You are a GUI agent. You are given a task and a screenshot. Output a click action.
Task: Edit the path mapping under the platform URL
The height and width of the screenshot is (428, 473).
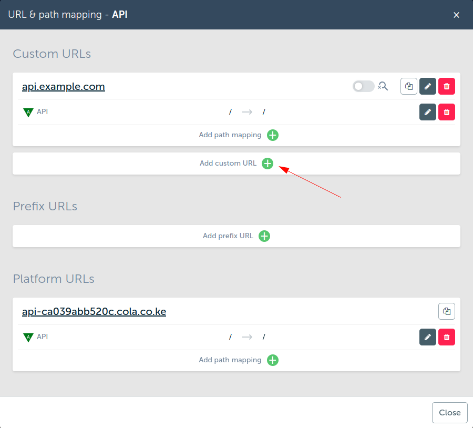[428, 337]
